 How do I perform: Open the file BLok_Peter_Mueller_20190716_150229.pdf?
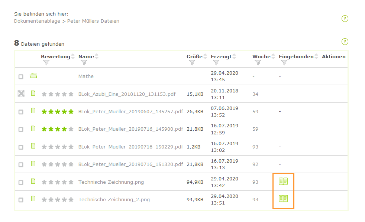pos(130,147)
